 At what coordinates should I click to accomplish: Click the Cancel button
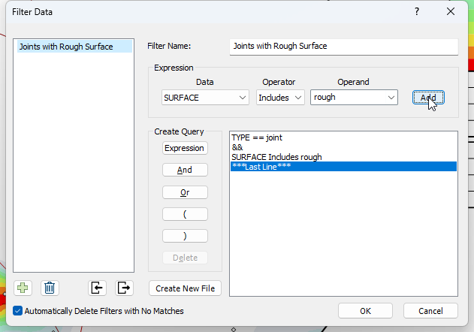[x=430, y=311]
